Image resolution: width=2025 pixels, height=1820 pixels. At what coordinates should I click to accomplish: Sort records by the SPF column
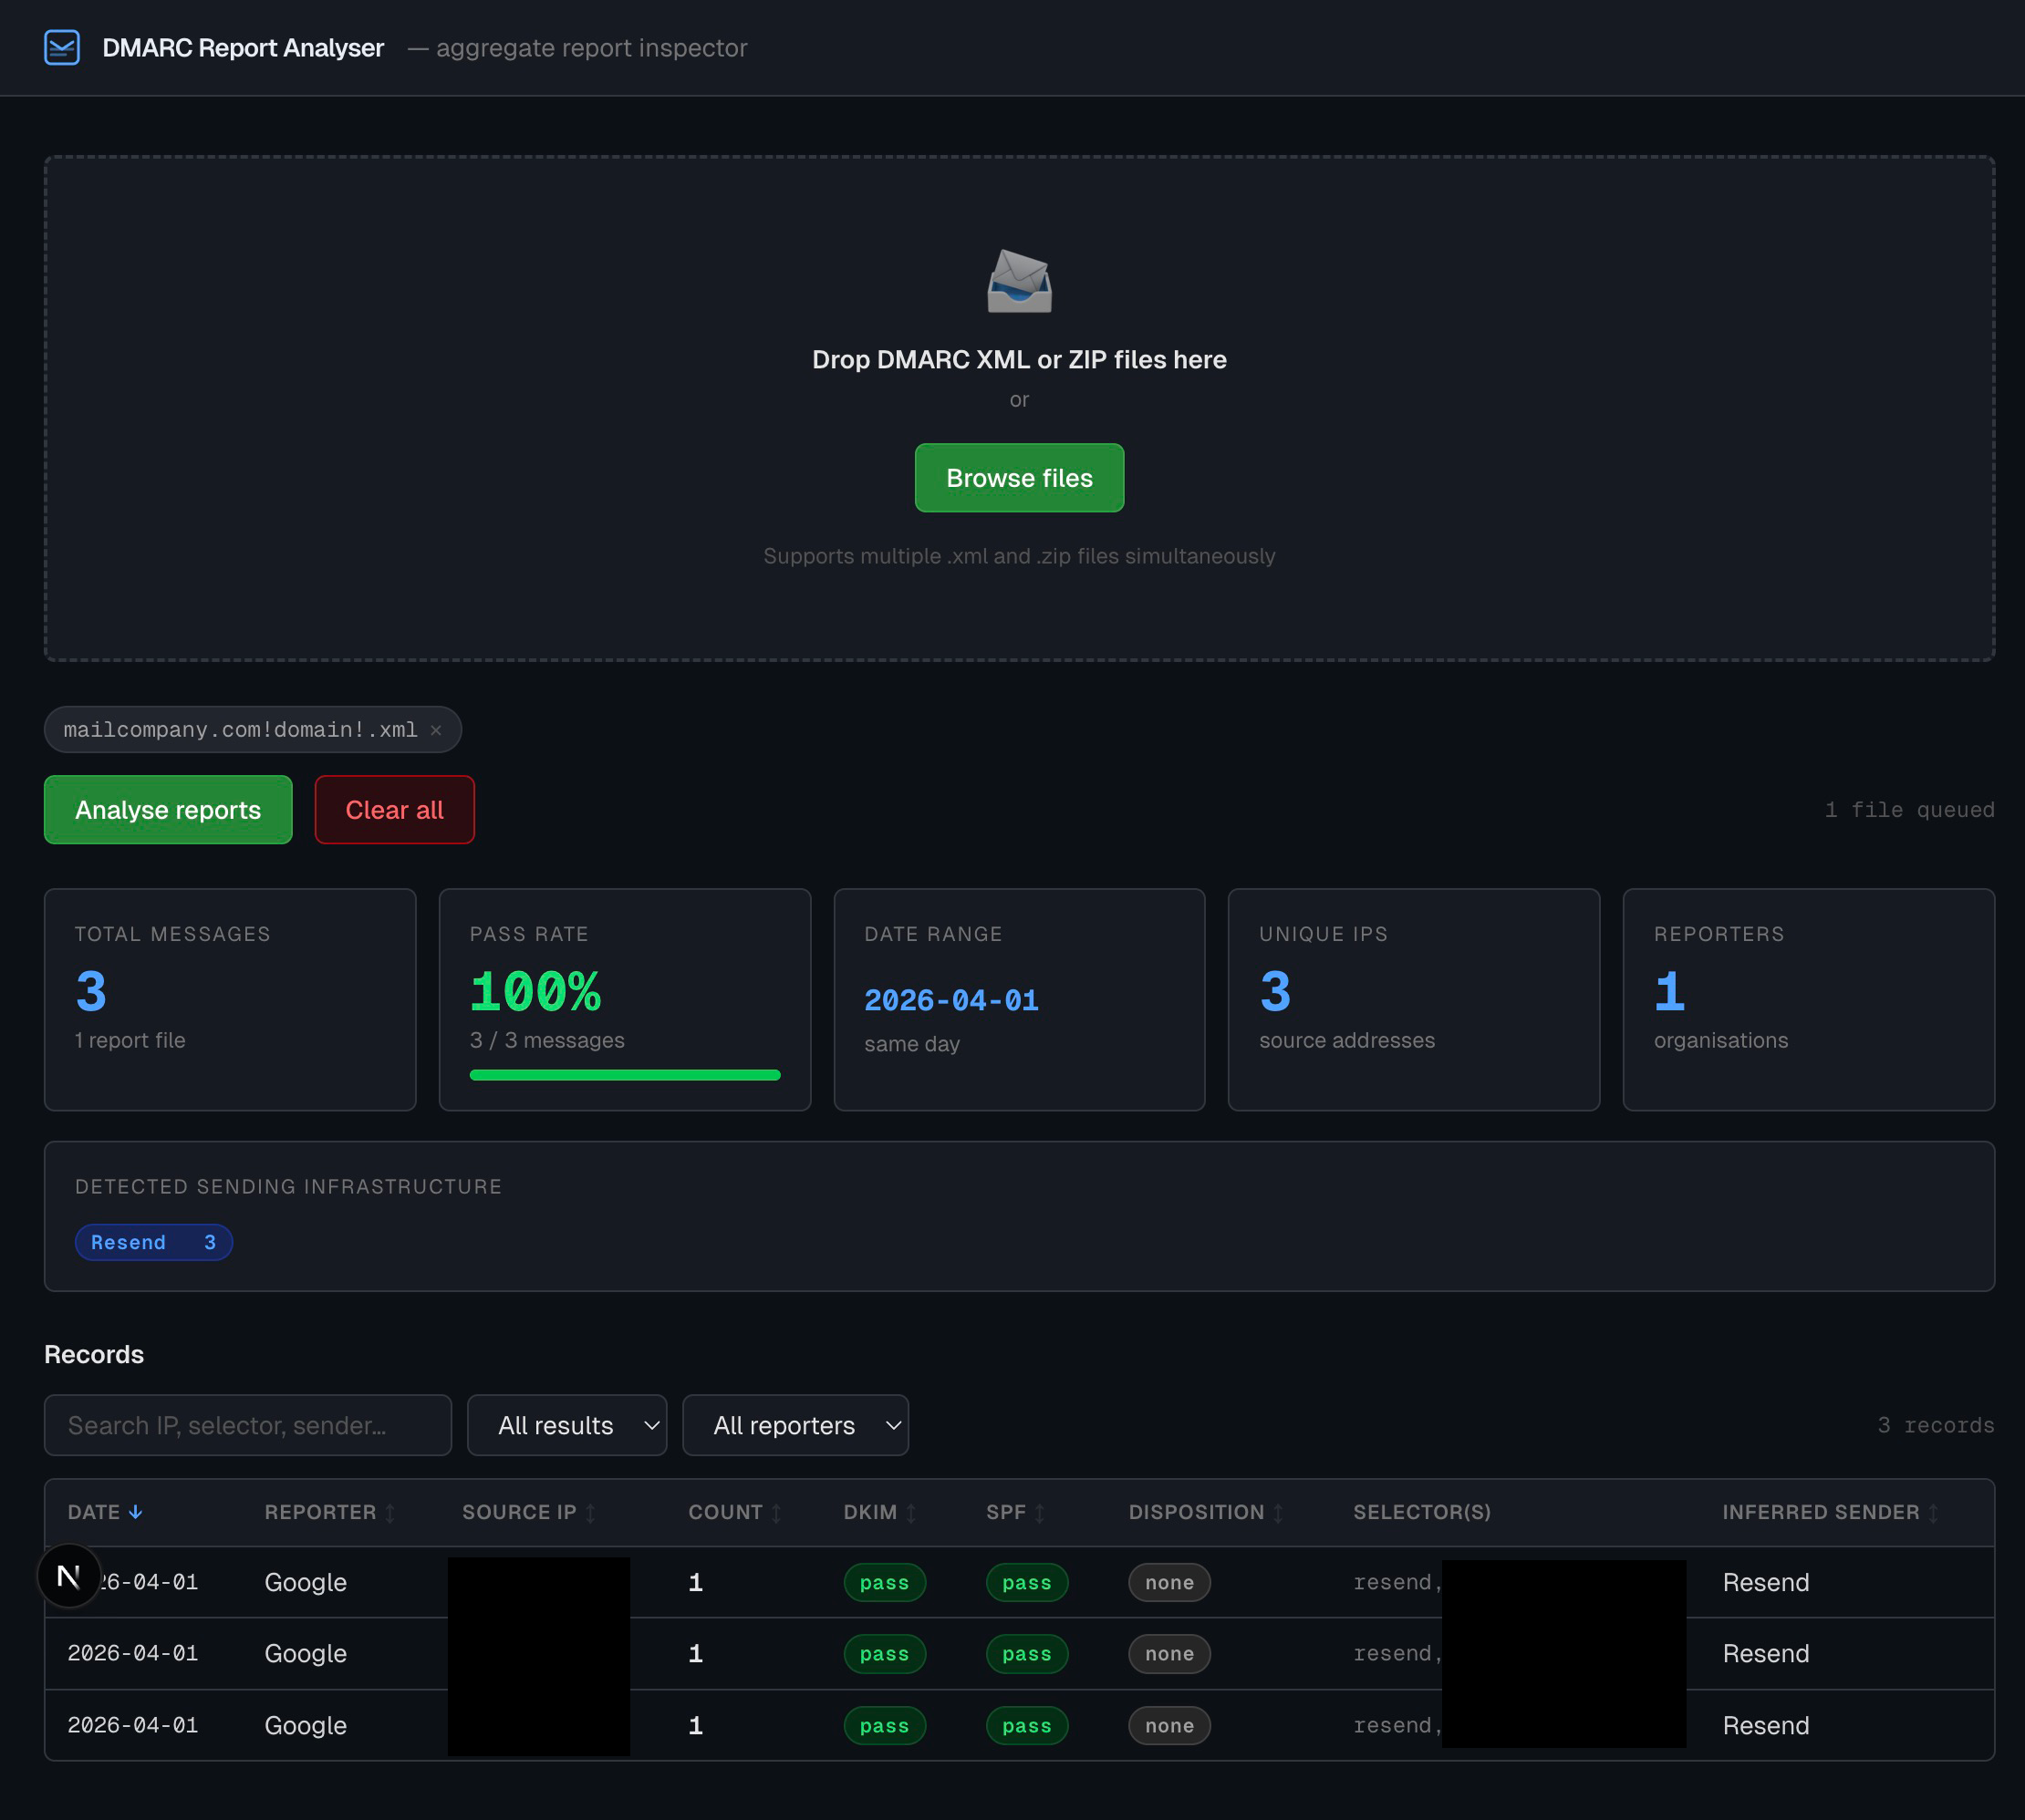tap(1040, 1512)
